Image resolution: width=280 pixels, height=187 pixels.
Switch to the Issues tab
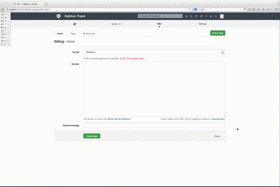tap(116, 23)
